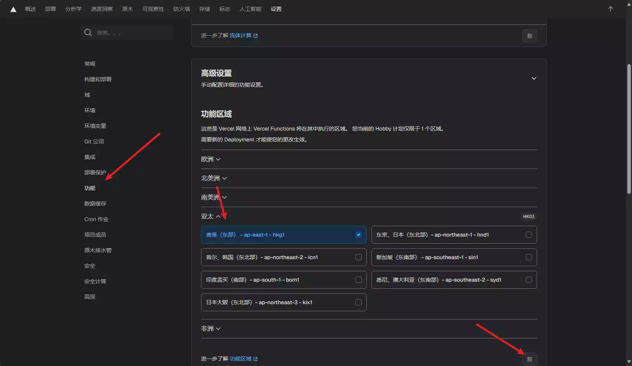Check the 东京、日本 hnd1 region
Viewport: 632px width, 366px height.
[529, 235]
